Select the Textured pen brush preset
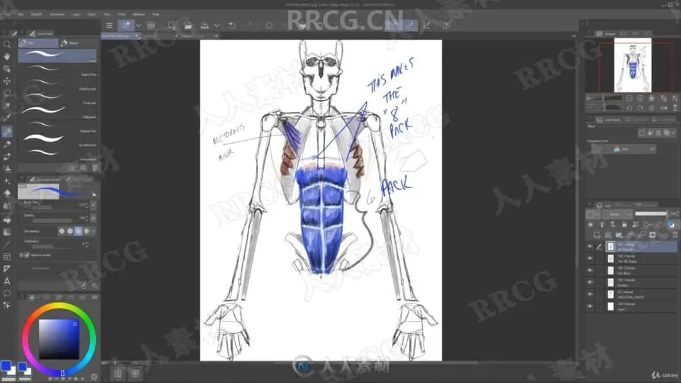The height and width of the screenshot is (383, 681). 58,126
